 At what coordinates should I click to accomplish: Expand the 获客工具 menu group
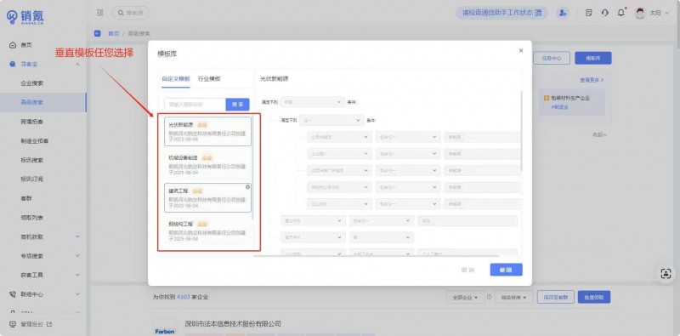77,275
